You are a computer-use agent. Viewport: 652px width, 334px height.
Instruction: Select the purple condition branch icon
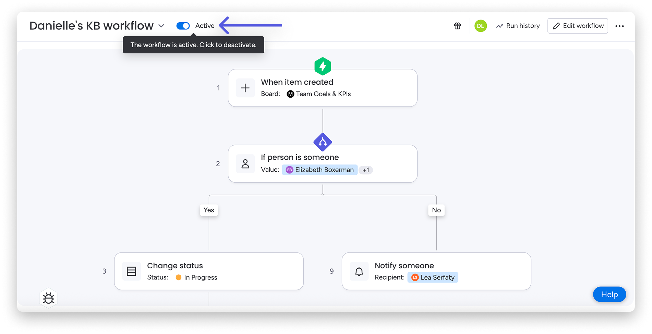[323, 142]
